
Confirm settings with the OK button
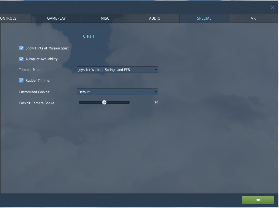coord(258,200)
